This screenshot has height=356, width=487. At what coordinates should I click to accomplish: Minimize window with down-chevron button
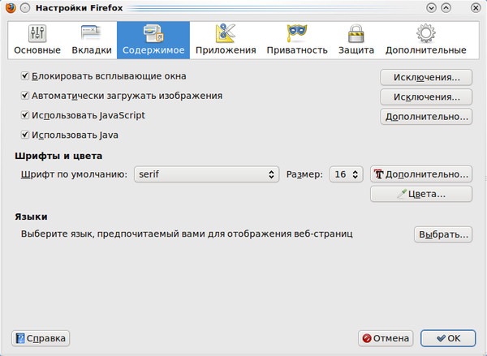(431, 8)
